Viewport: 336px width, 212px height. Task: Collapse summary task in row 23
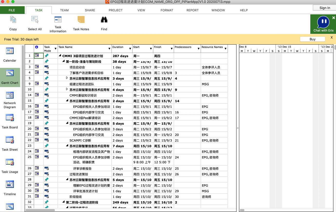[67, 146]
